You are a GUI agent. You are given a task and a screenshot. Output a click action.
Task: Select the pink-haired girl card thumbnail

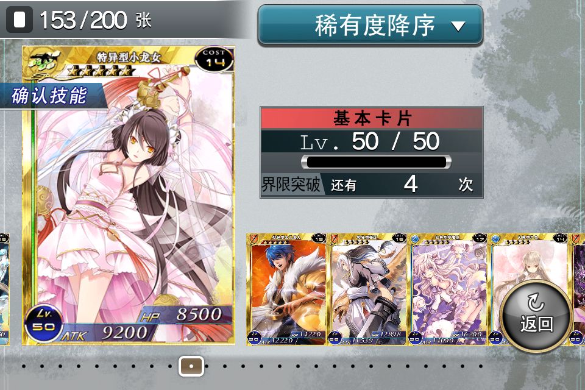(x=448, y=289)
